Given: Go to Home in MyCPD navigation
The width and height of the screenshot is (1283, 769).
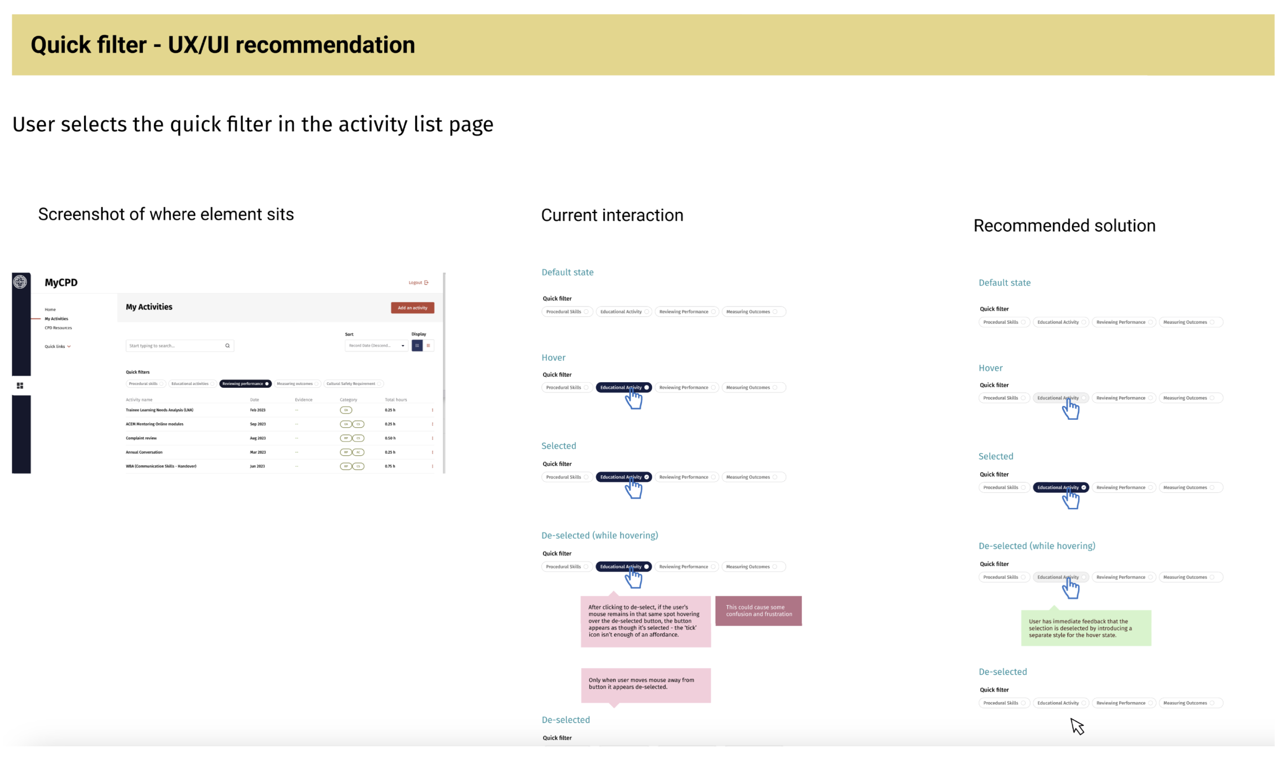Looking at the screenshot, I should (50, 310).
